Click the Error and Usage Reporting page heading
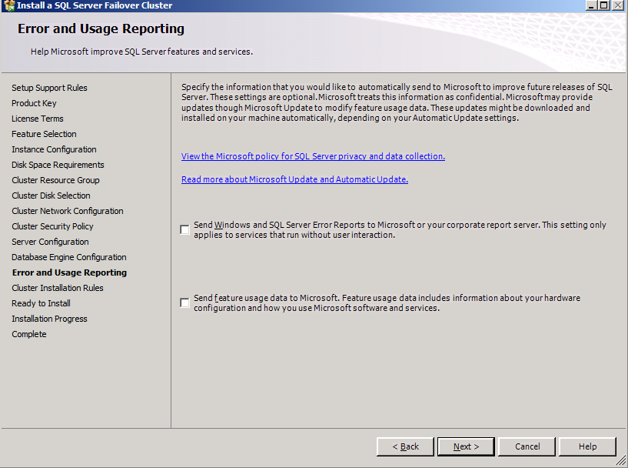This screenshot has height=468, width=628. [101, 29]
